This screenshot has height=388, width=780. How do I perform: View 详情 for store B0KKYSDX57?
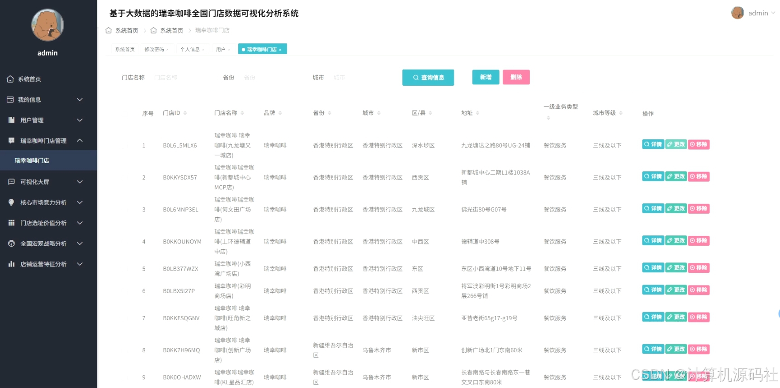click(653, 177)
